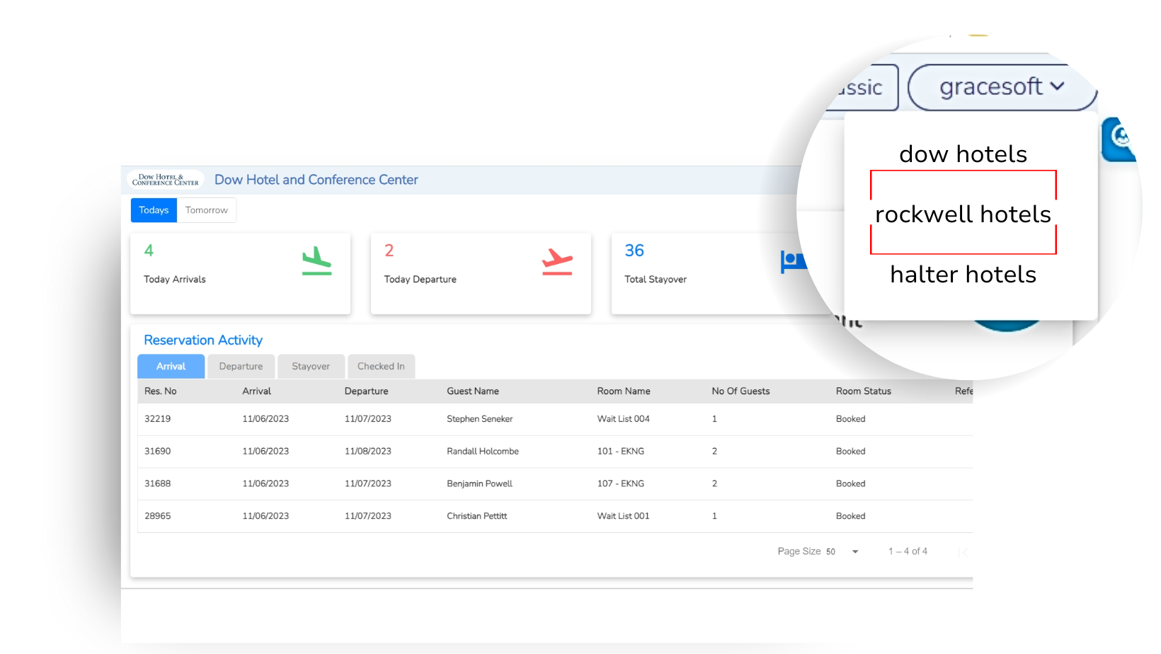1161x654 pixels.
Task: Click the 1 – 4 of 4 pagination label
Action: (x=908, y=551)
